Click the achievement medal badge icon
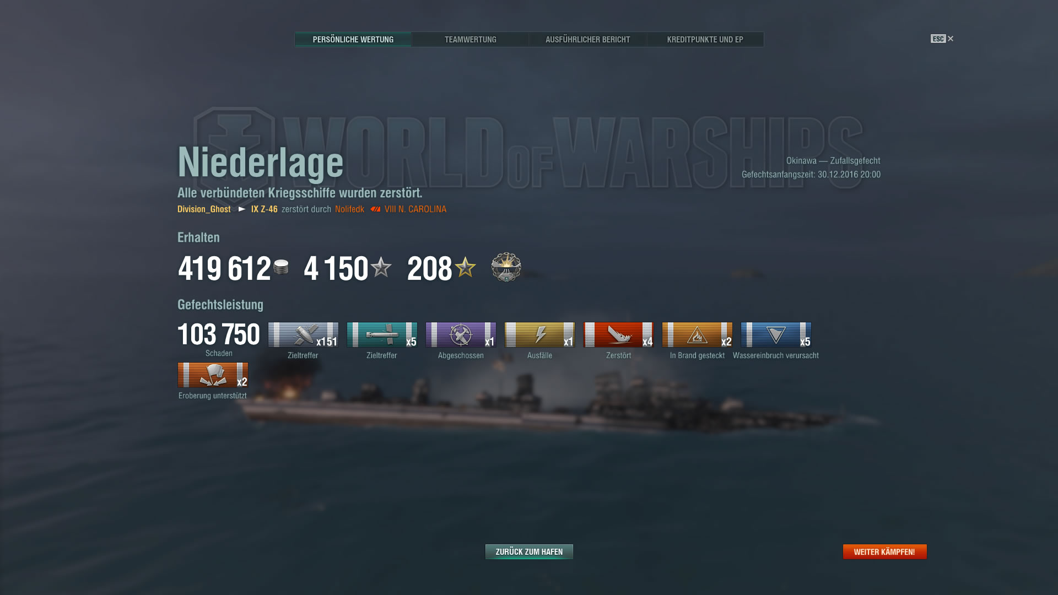This screenshot has width=1058, height=595. click(x=506, y=267)
